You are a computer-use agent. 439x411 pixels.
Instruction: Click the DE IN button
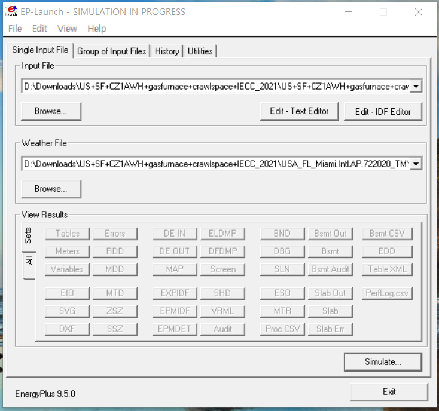click(x=175, y=234)
